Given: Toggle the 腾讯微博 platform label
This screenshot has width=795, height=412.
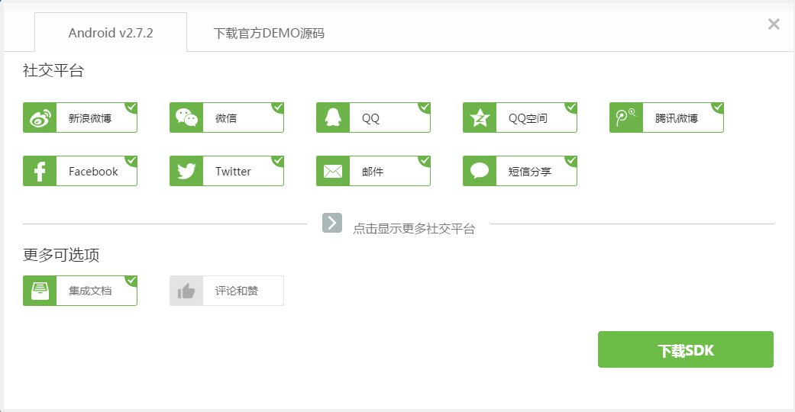Looking at the screenshot, I should (677, 118).
